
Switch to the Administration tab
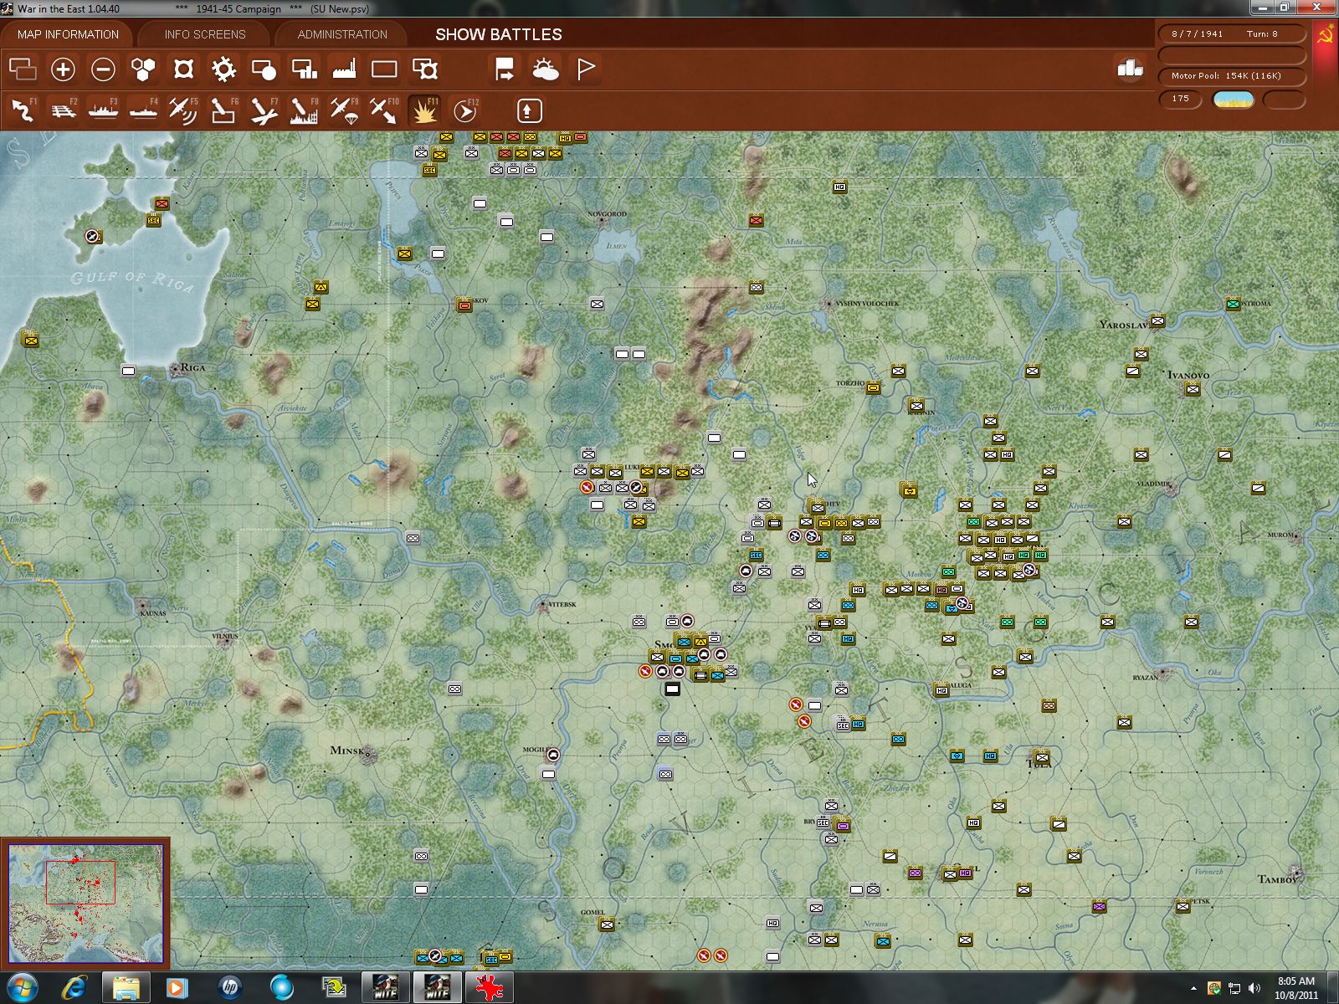tap(342, 34)
